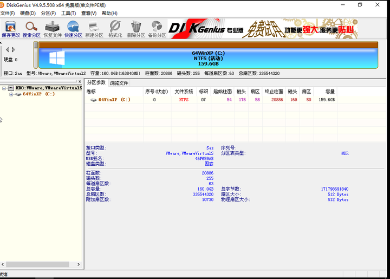Launch 快速分区 quick partition
The image size is (390, 279).
coord(73,29)
